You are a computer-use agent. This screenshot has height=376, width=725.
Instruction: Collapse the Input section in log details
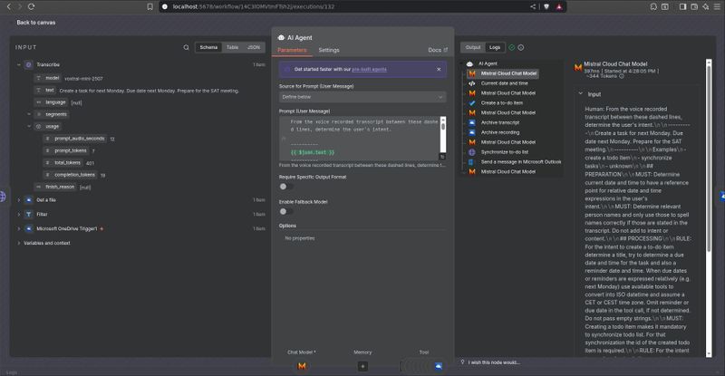[x=581, y=93]
